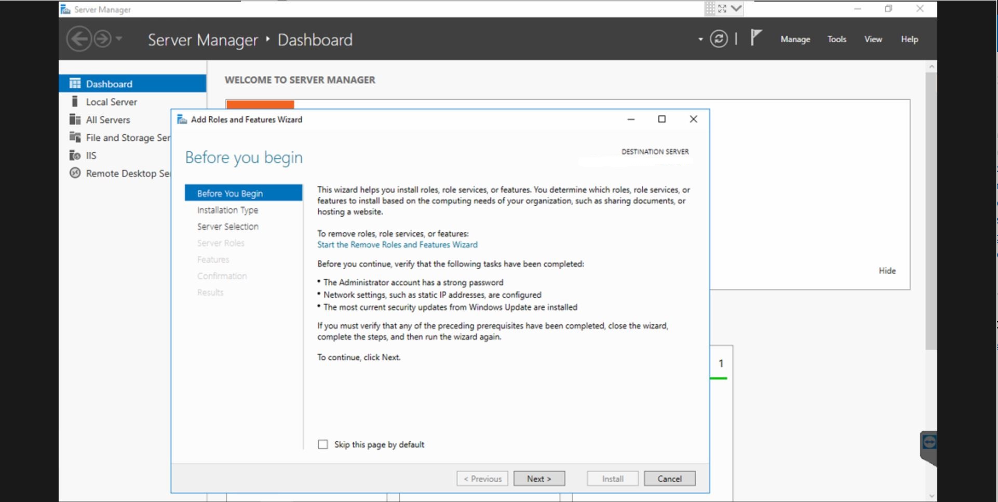Click the Remote Desktop Services icon
The height and width of the screenshot is (502, 998).
click(75, 173)
